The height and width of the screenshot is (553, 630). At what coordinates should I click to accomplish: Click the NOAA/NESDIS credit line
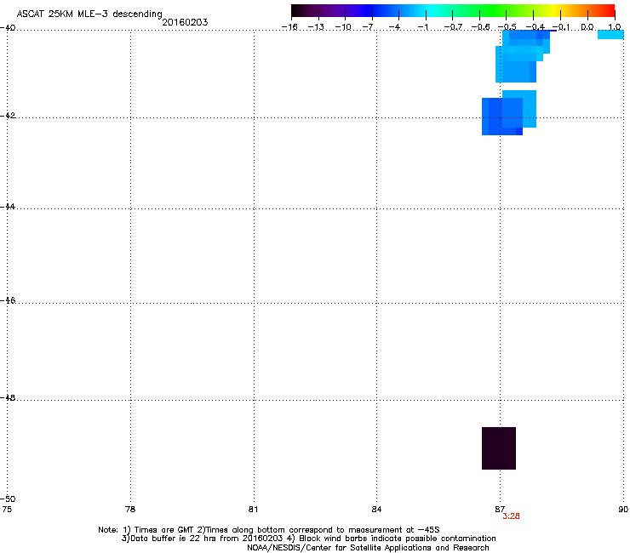(368, 548)
